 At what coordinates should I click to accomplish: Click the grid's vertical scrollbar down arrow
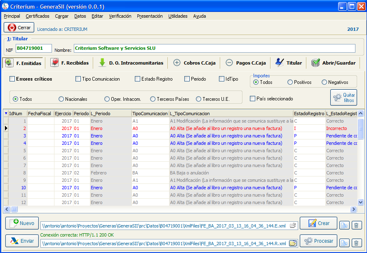coord(360,202)
